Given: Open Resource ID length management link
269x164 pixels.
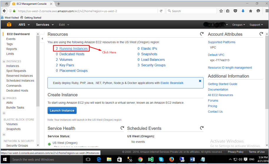Looking at the screenshot, I should point(230,68).
